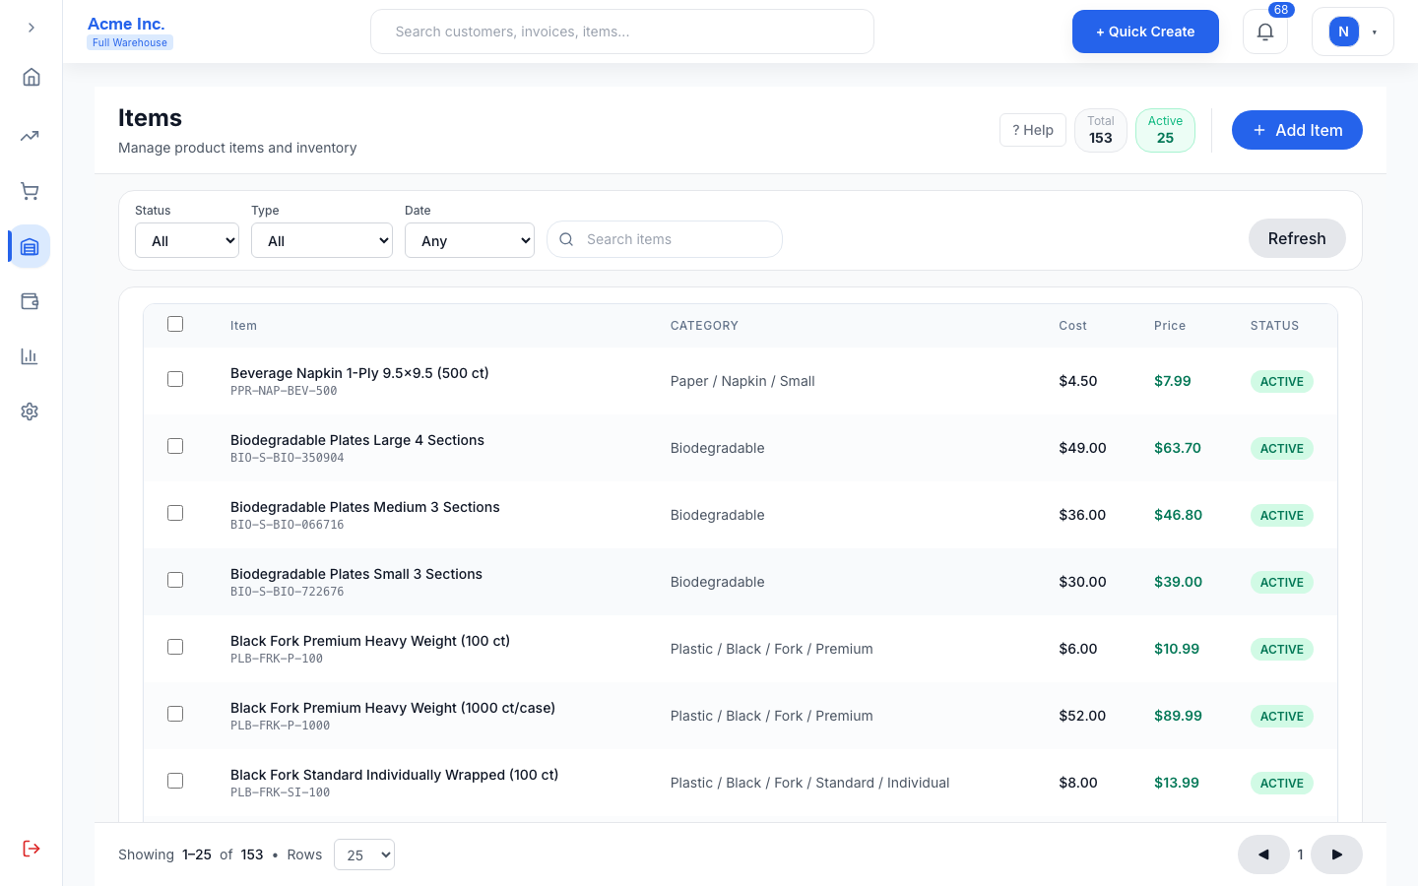The image size is (1418, 886).
Task: Click the N user avatar
Action: [1343, 32]
